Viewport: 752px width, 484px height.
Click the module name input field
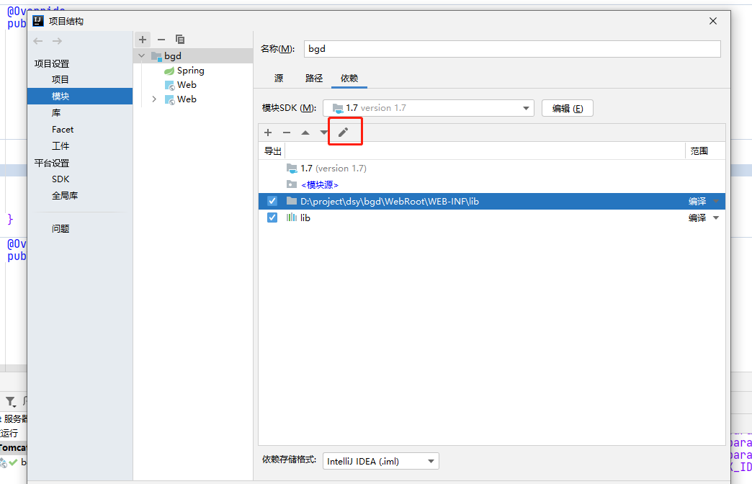point(512,49)
